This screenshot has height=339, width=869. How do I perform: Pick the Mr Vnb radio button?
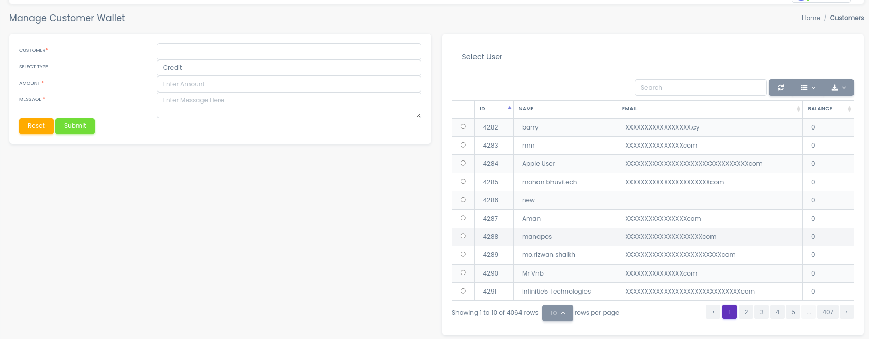tap(463, 273)
